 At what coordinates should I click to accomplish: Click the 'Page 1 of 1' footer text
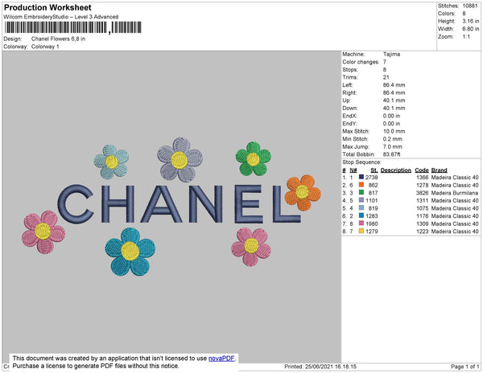pos(464,367)
